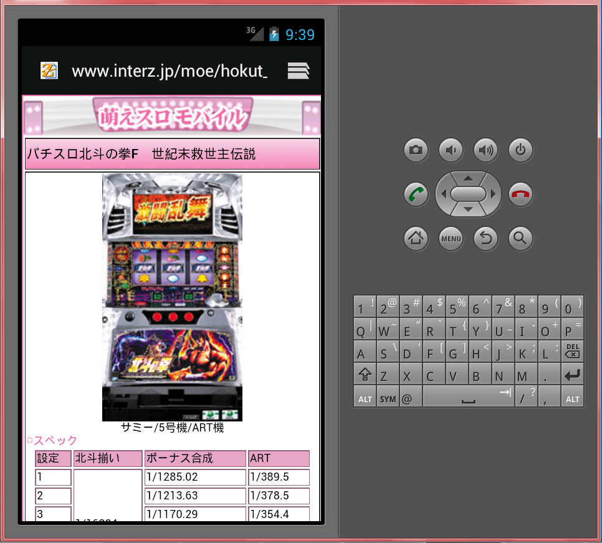Tap the W key

(x=388, y=329)
